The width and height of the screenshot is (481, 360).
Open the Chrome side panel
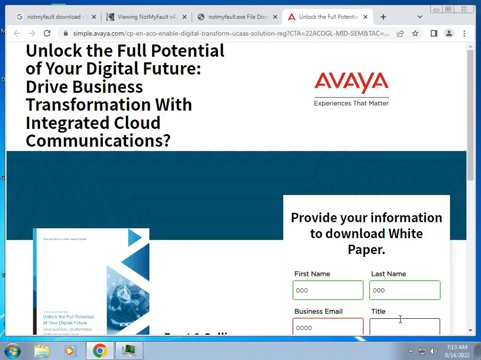pos(434,33)
